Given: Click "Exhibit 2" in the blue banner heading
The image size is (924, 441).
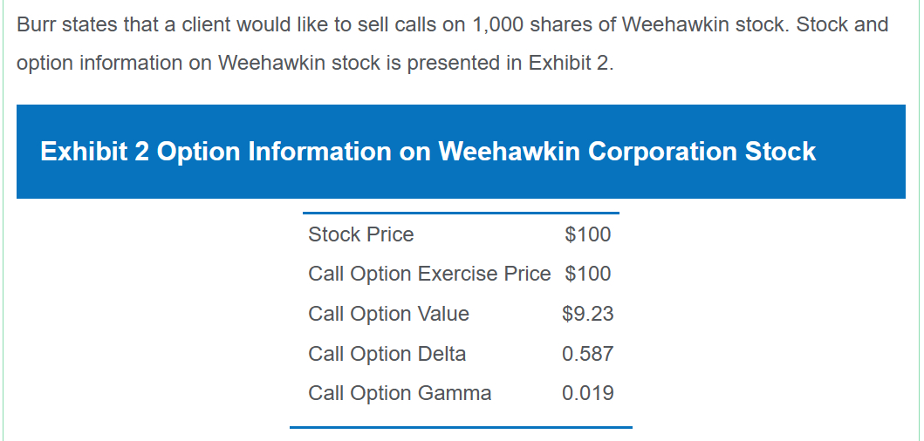Looking at the screenshot, I should click(95, 152).
